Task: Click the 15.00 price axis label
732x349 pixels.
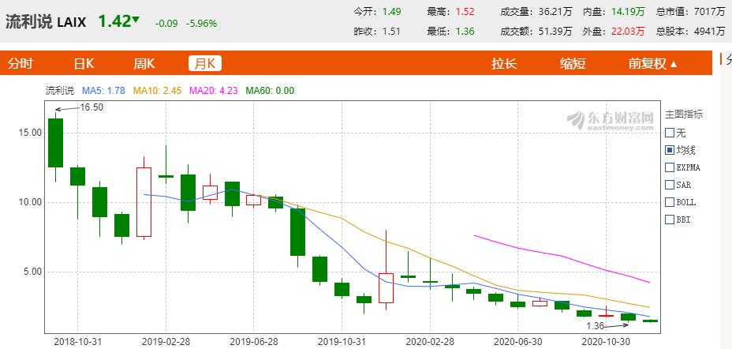Action: coord(32,133)
